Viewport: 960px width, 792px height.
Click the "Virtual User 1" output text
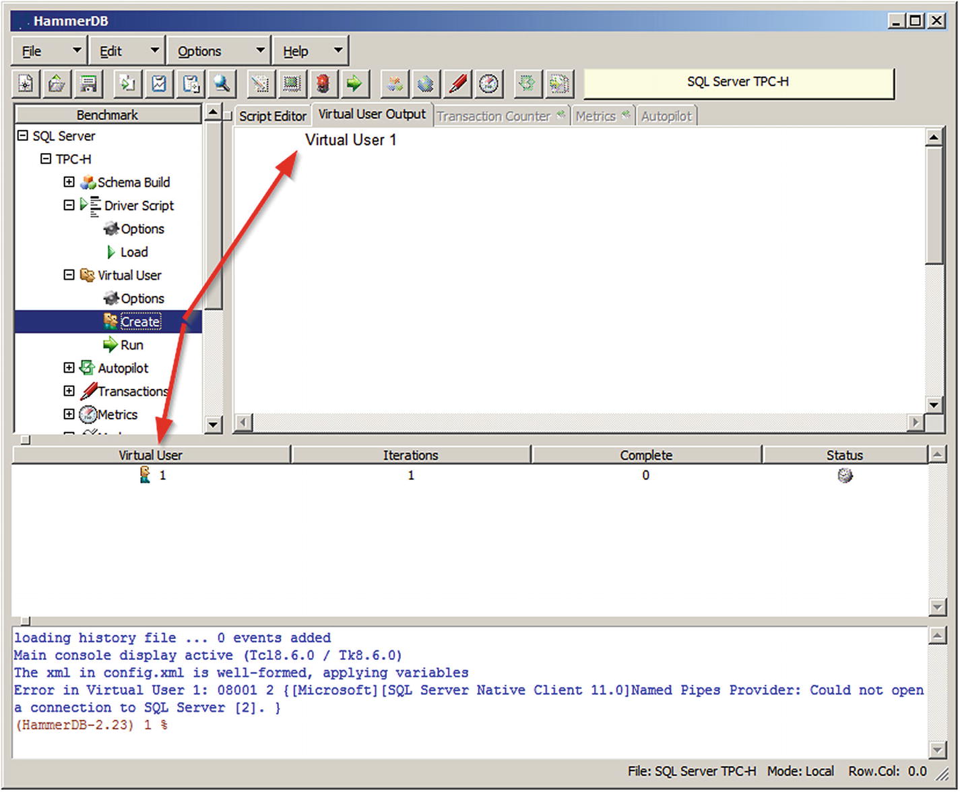tap(351, 140)
